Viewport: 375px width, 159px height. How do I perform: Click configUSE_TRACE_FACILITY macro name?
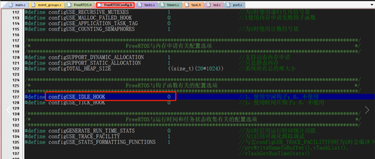tap(84, 136)
